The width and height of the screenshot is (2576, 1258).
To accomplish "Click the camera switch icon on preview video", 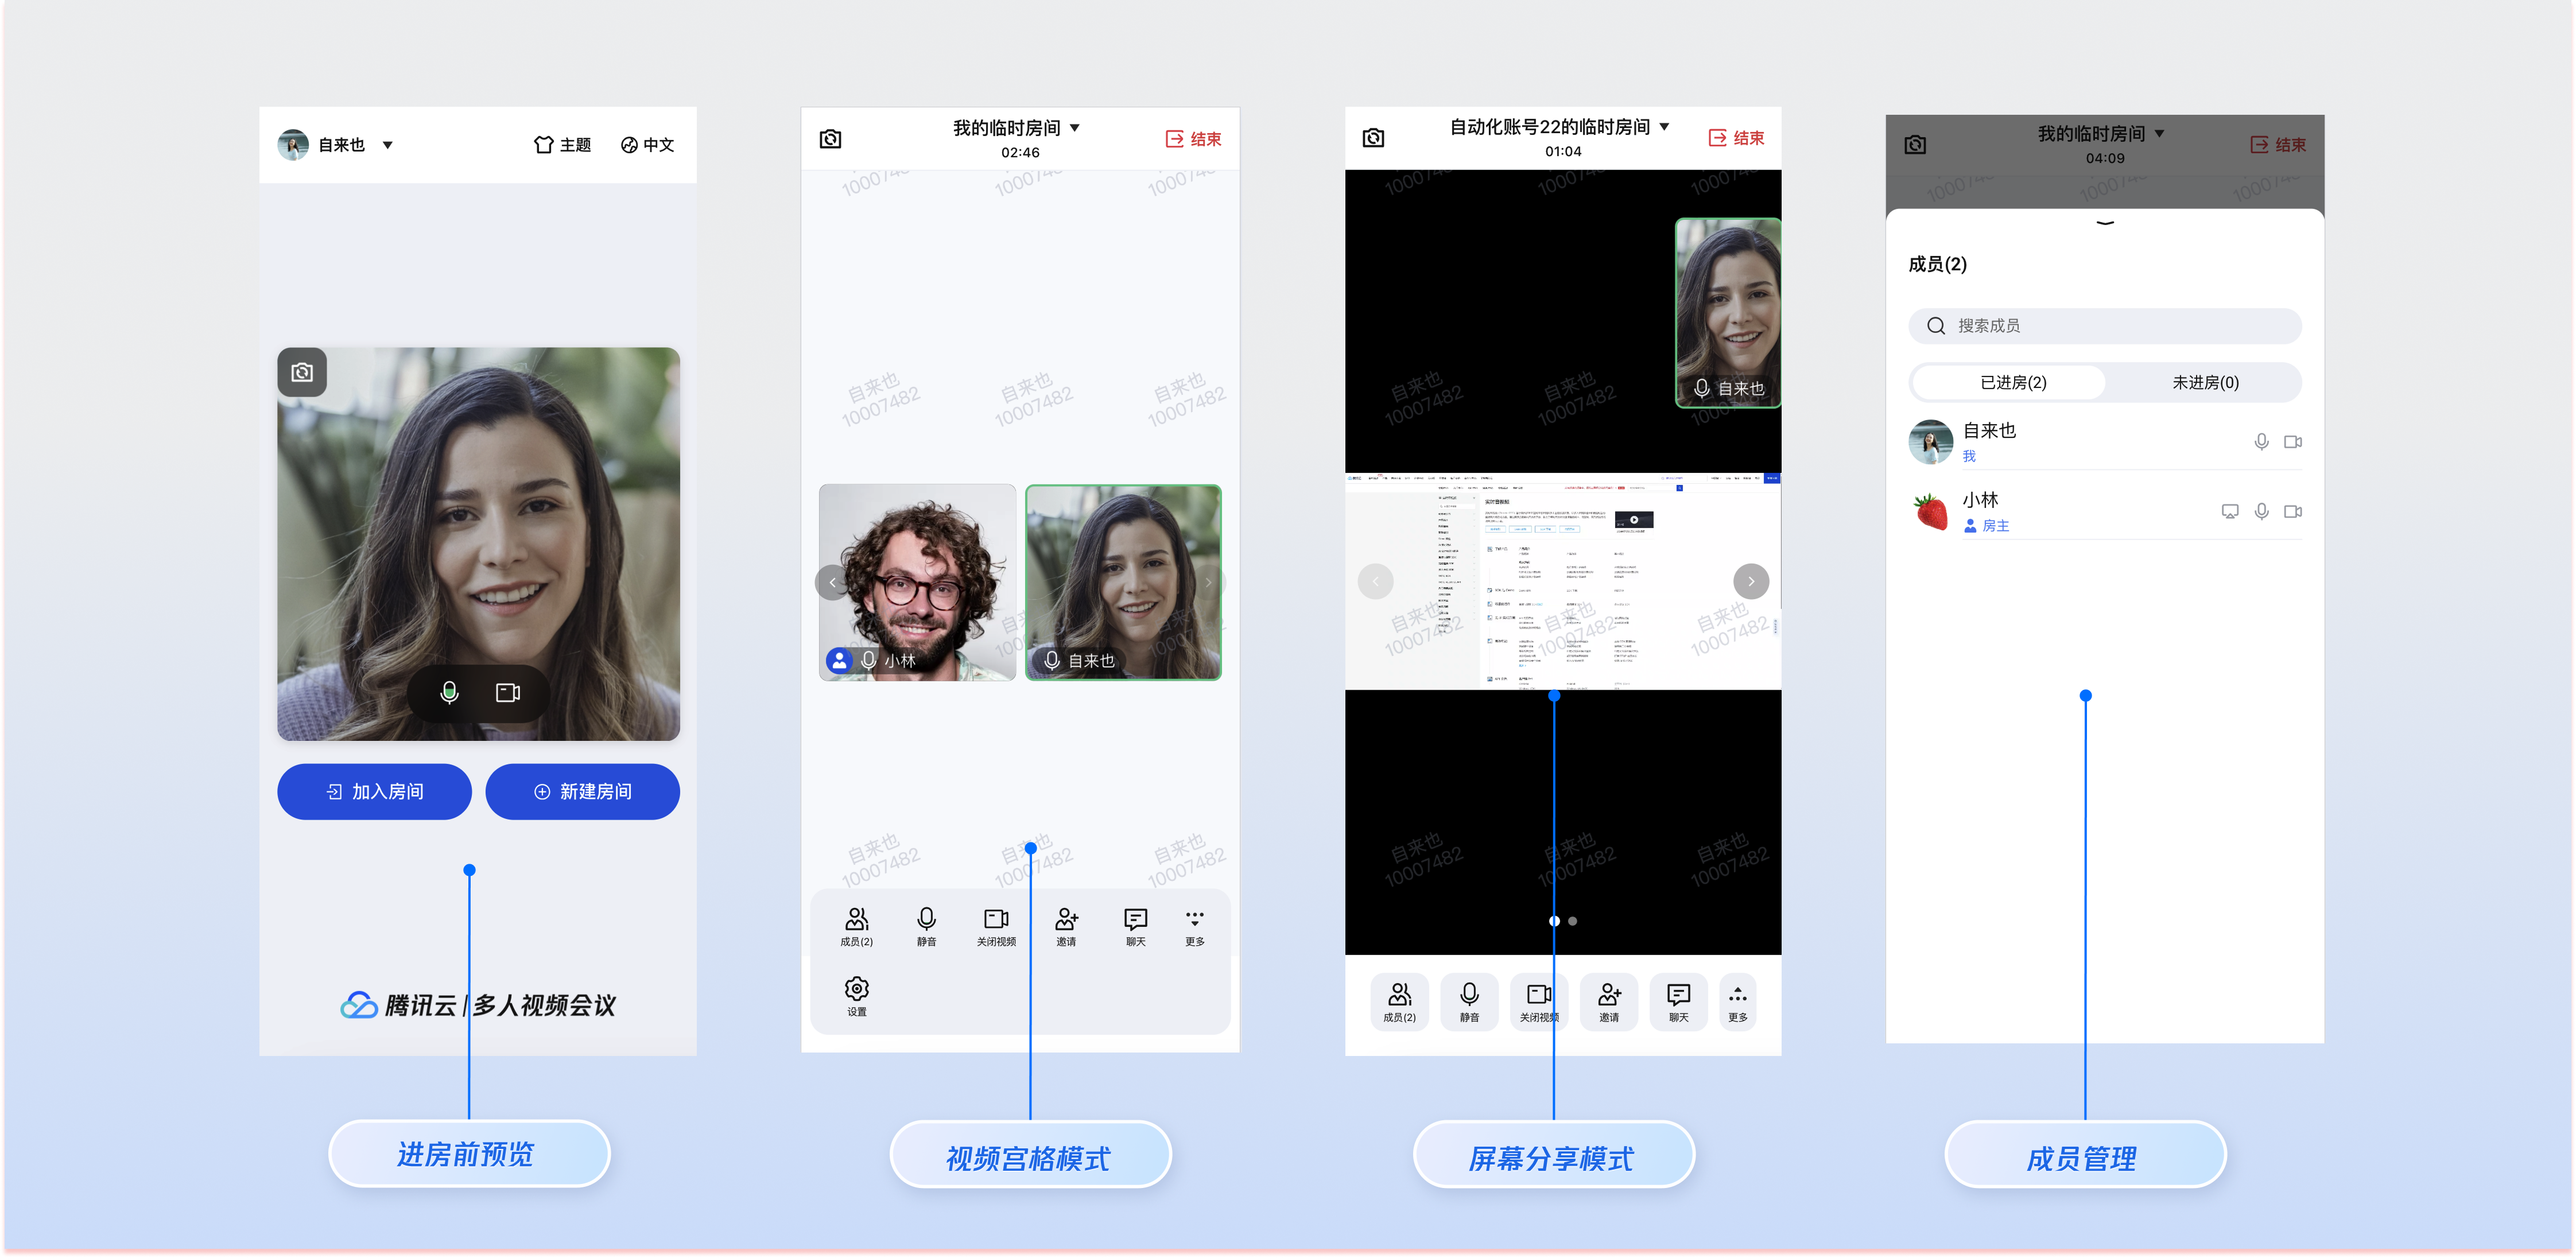I will [302, 372].
